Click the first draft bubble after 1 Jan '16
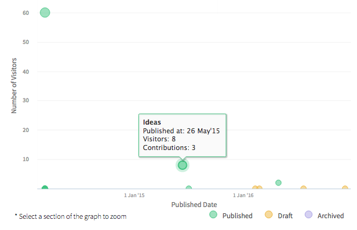The image size is (357, 230). point(255,188)
